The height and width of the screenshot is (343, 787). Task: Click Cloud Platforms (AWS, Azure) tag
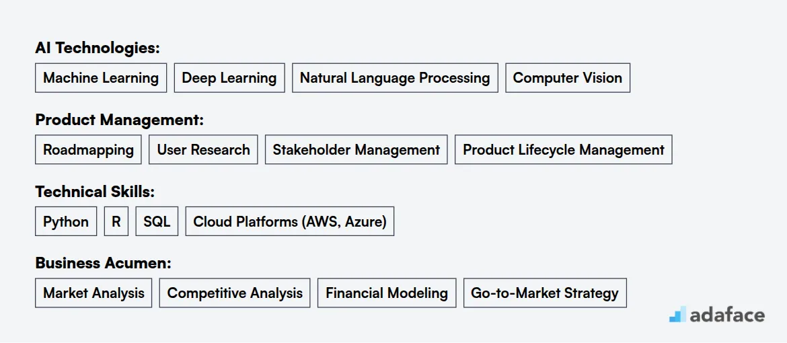(289, 222)
